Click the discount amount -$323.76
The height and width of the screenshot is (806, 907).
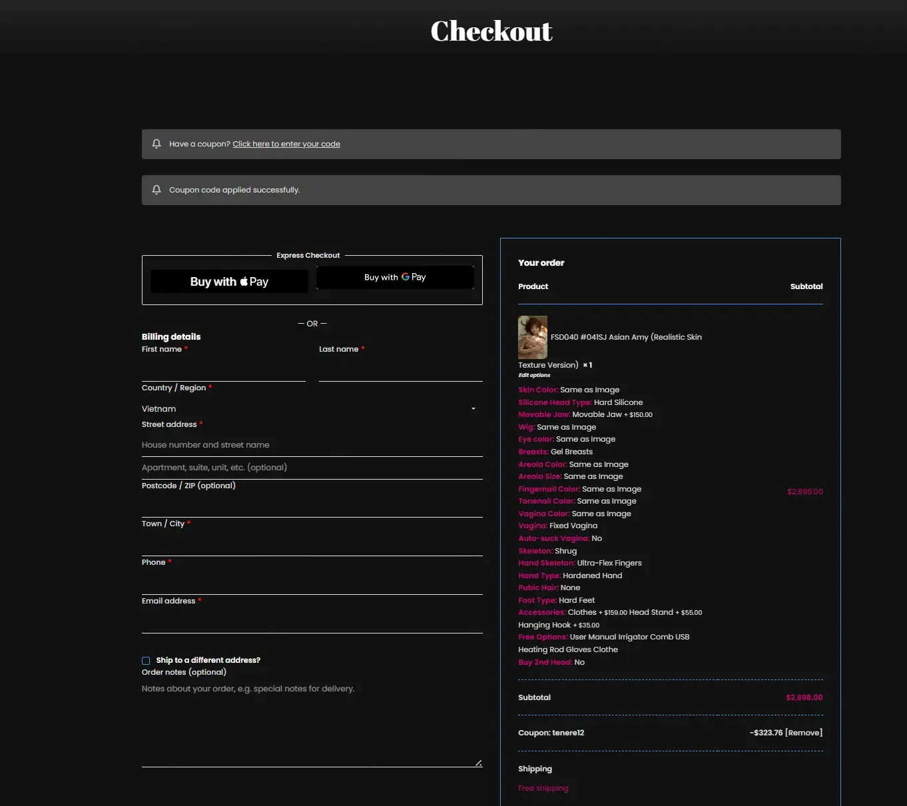pos(766,733)
